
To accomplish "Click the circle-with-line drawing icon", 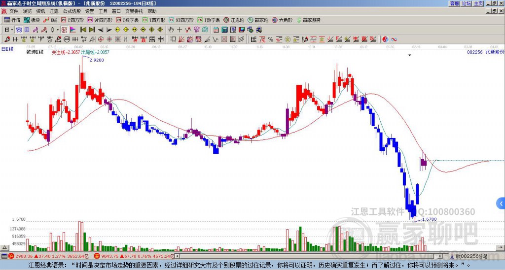I will pyautogui.click(x=67, y=39).
